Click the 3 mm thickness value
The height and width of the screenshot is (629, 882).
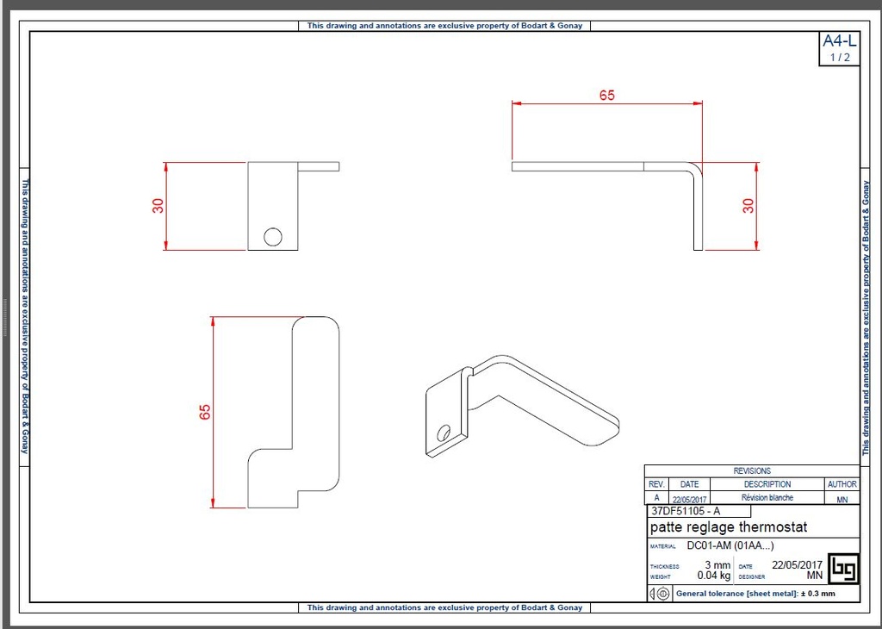coord(717,565)
